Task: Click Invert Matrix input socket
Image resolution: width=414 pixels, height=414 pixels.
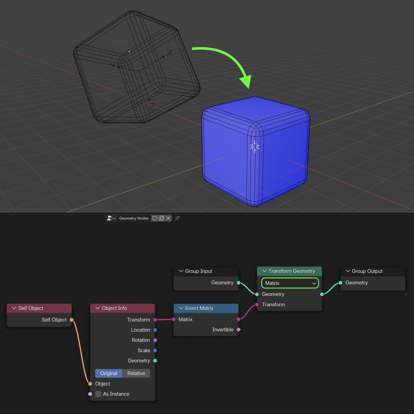Action: tap(174, 319)
